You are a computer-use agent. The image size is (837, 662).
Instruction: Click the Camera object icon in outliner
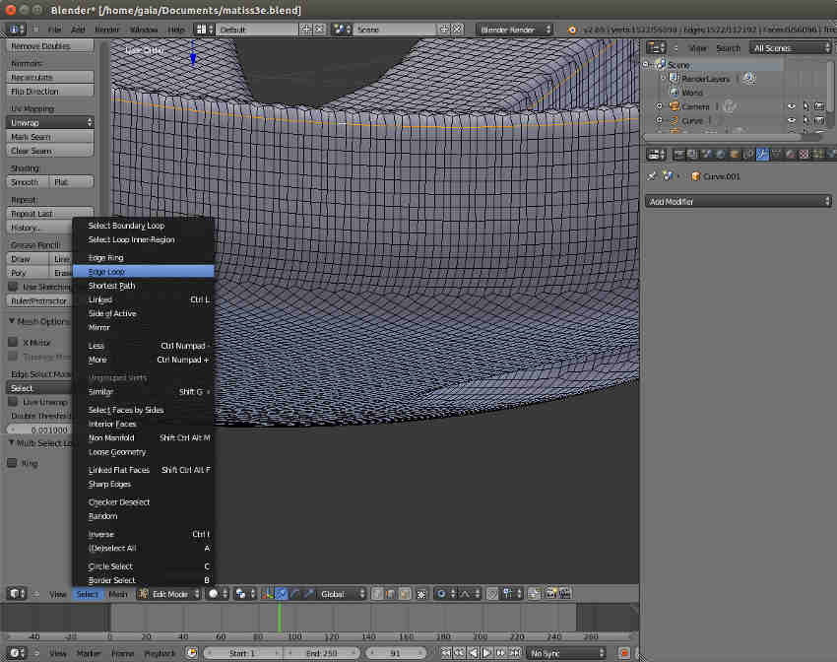click(675, 106)
